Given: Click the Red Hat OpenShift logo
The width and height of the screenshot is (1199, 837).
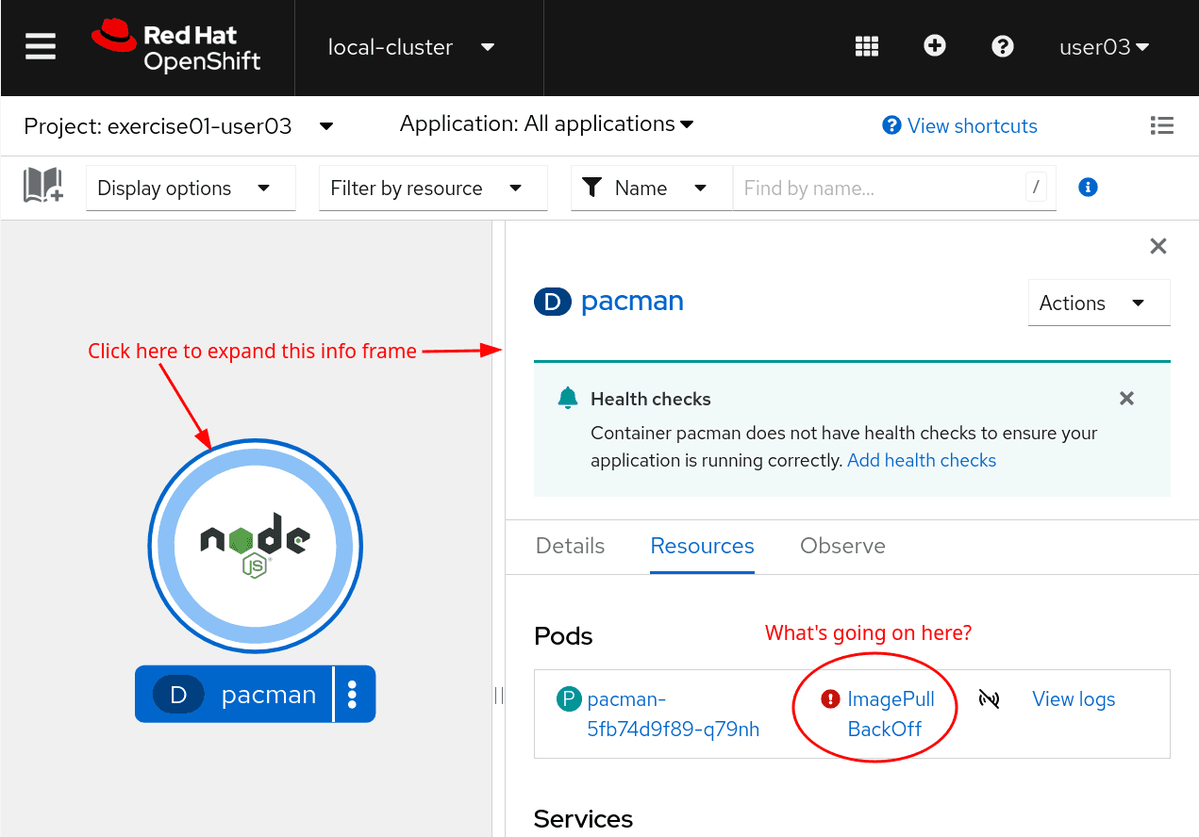Looking at the screenshot, I should [x=176, y=47].
